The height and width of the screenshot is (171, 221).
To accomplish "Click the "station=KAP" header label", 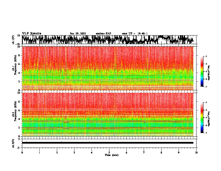I will 104,34.
